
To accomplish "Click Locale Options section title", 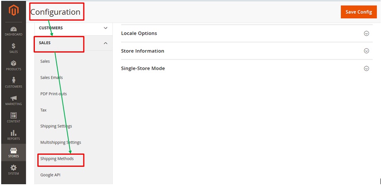I will [139, 34].
